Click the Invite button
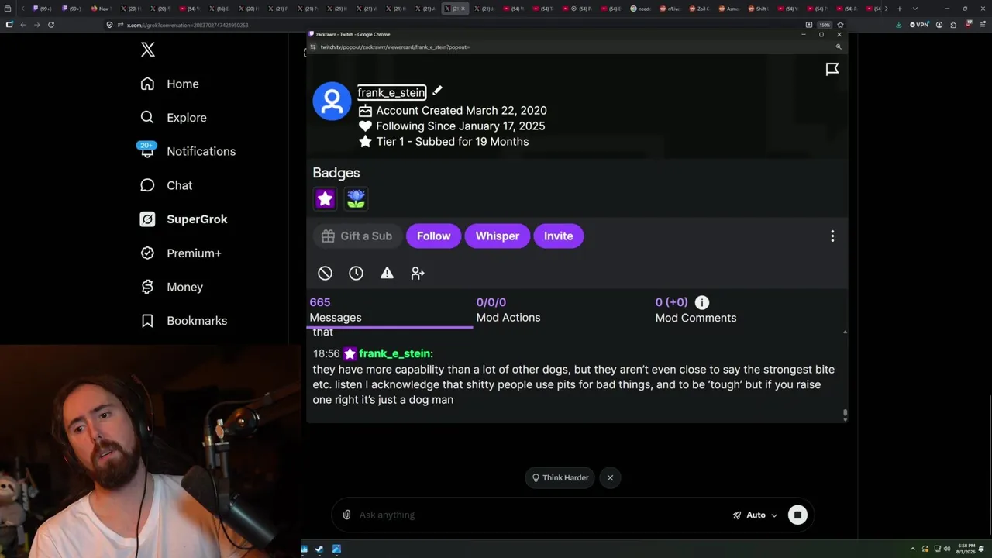Image resolution: width=992 pixels, height=558 pixels. tap(558, 236)
